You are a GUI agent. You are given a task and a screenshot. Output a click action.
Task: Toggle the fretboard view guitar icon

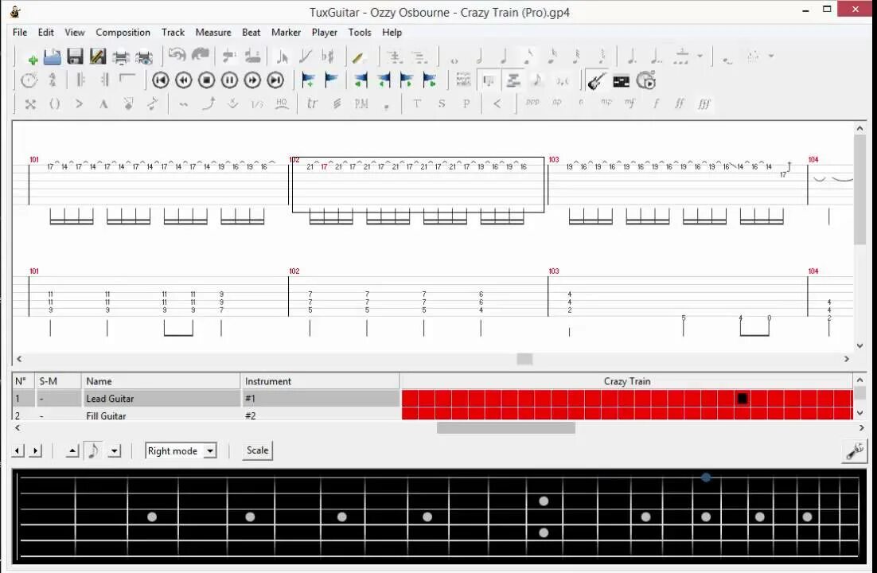coord(597,81)
